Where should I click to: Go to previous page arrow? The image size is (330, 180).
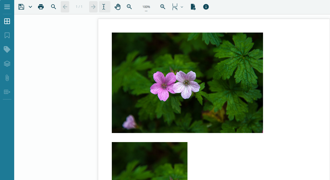(x=65, y=7)
